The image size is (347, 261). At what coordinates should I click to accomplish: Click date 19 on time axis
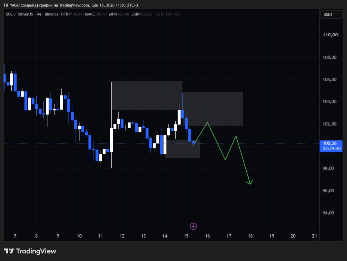click(x=272, y=236)
